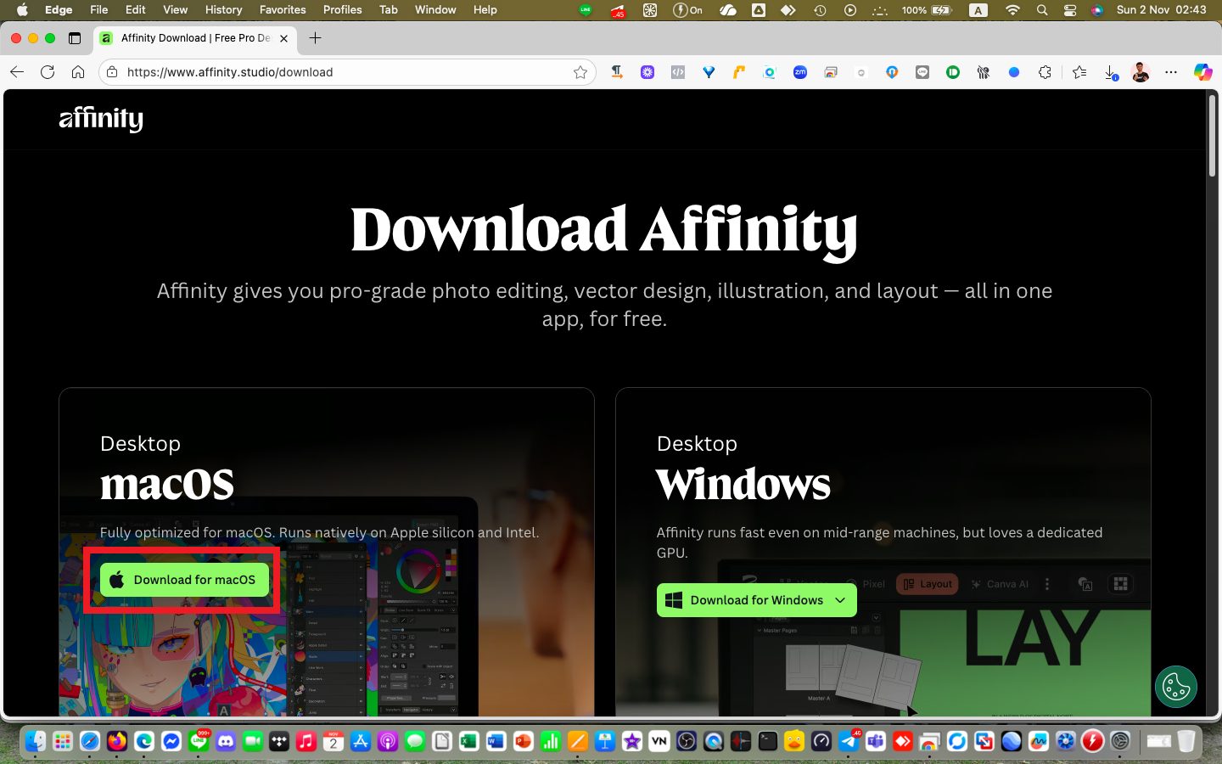
Task: Click the Affinity logo in the header
Action: click(x=101, y=119)
